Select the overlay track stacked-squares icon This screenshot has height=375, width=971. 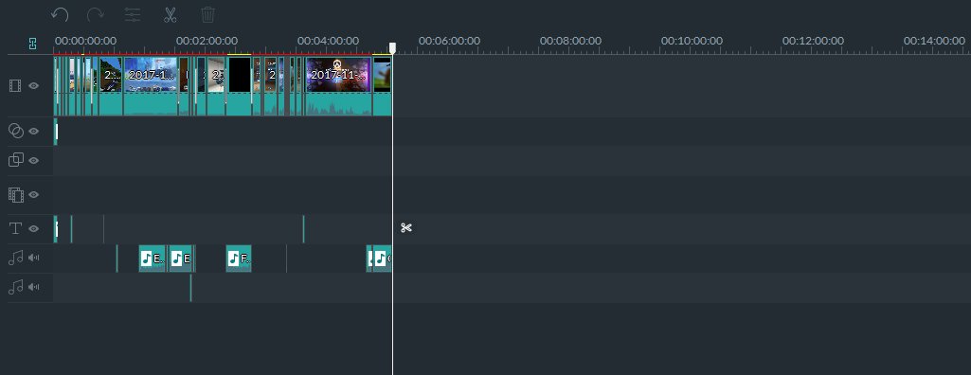click(15, 160)
